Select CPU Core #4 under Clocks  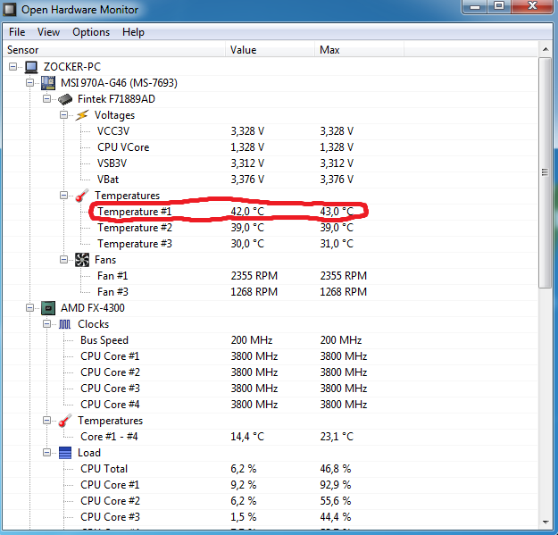click(271, 405)
